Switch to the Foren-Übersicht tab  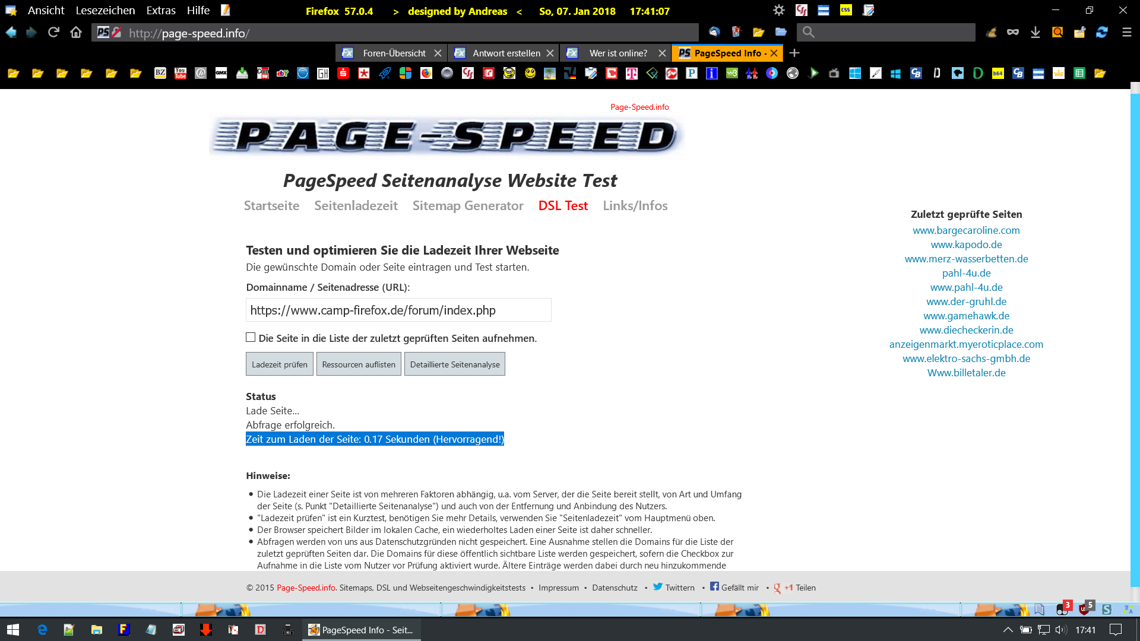pyautogui.click(x=394, y=53)
